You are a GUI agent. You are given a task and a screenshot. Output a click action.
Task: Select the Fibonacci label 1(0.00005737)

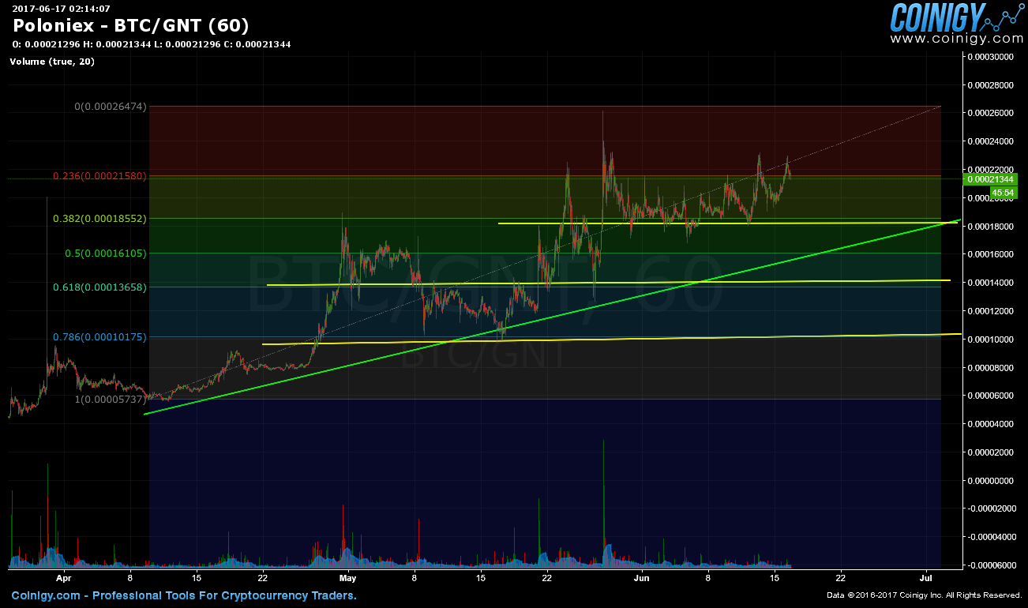(111, 400)
